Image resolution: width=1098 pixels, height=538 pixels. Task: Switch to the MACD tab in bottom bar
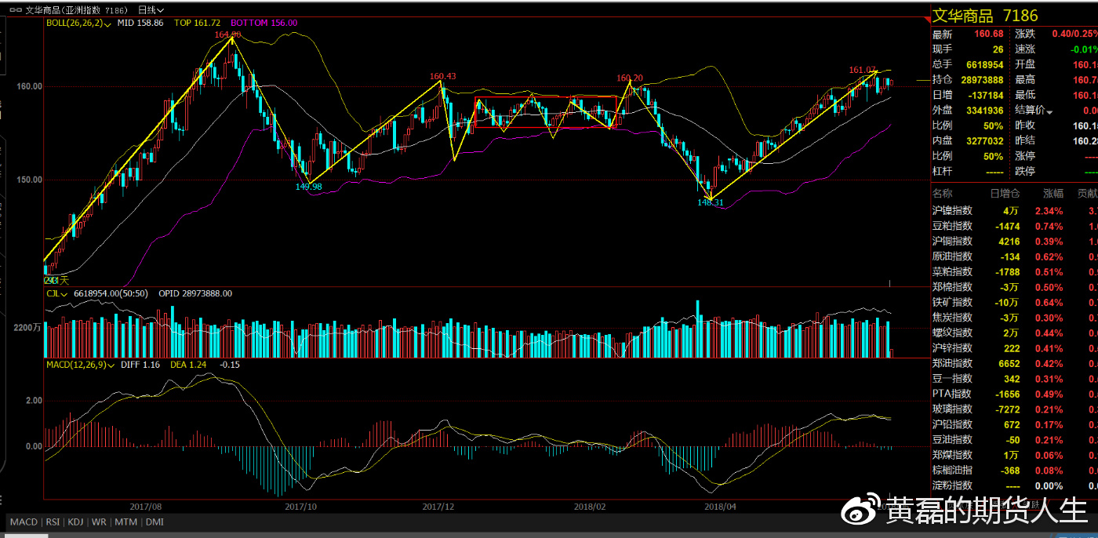coord(24,522)
